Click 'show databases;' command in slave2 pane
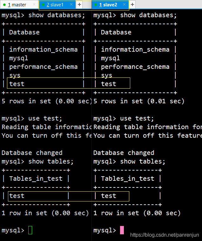Screen dimensions: 202x241 click(148, 15)
